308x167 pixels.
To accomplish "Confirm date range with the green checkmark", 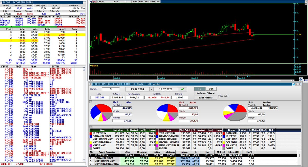I will (x=182, y=89).
